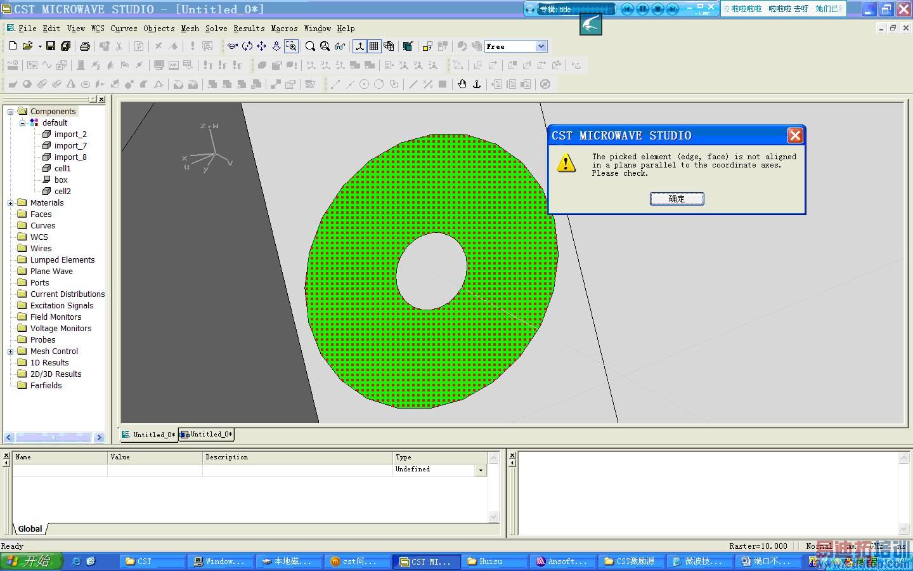The image size is (913, 571).
Task: Open the Type Undefined dropdown
Action: [x=481, y=470]
